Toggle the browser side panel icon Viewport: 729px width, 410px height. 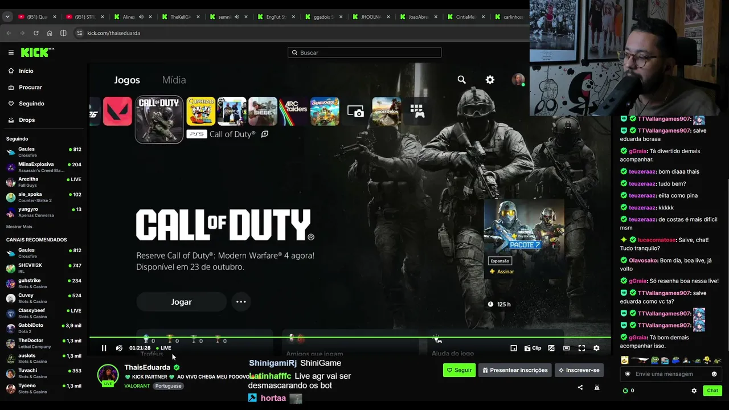[x=63, y=33]
